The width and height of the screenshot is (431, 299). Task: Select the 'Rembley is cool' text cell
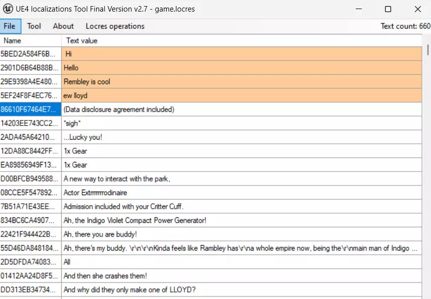(x=87, y=82)
